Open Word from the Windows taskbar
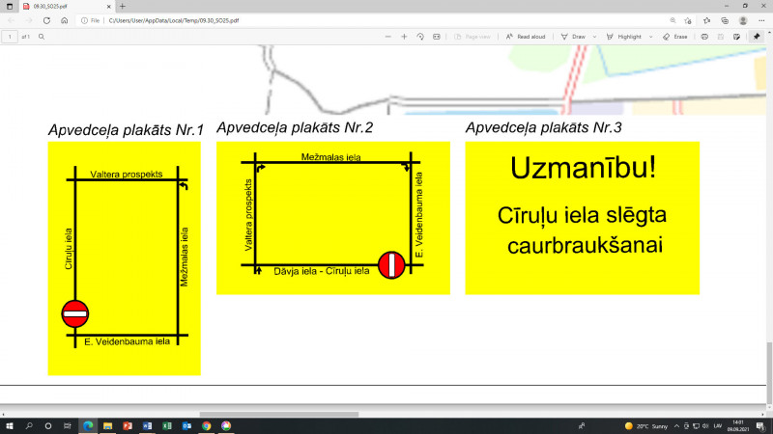This screenshot has height=434, width=773. (x=147, y=425)
